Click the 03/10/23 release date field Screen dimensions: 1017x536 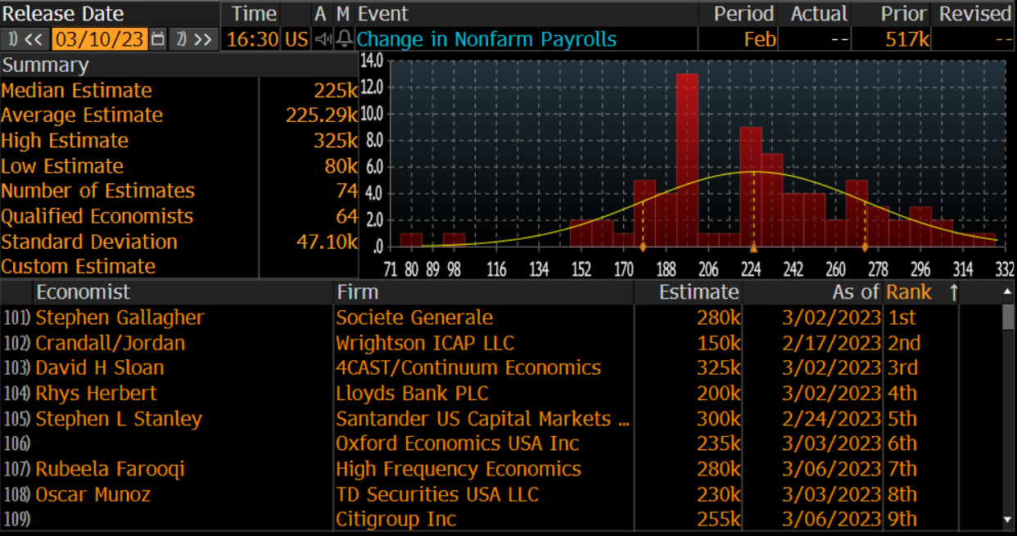[x=100, y=39]
